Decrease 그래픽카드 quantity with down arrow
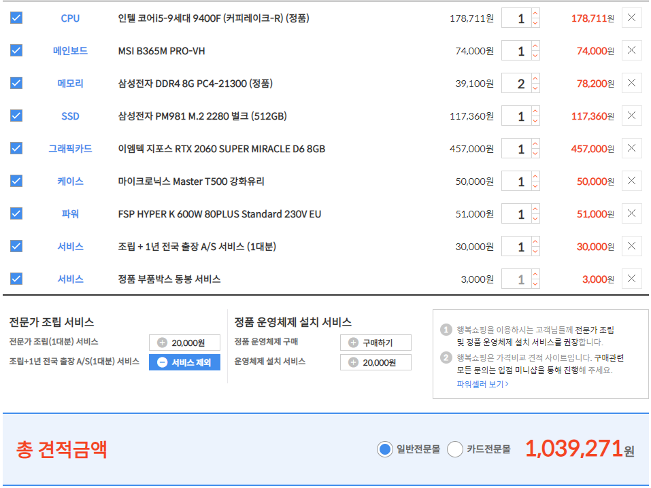 (x=535, y=154)
